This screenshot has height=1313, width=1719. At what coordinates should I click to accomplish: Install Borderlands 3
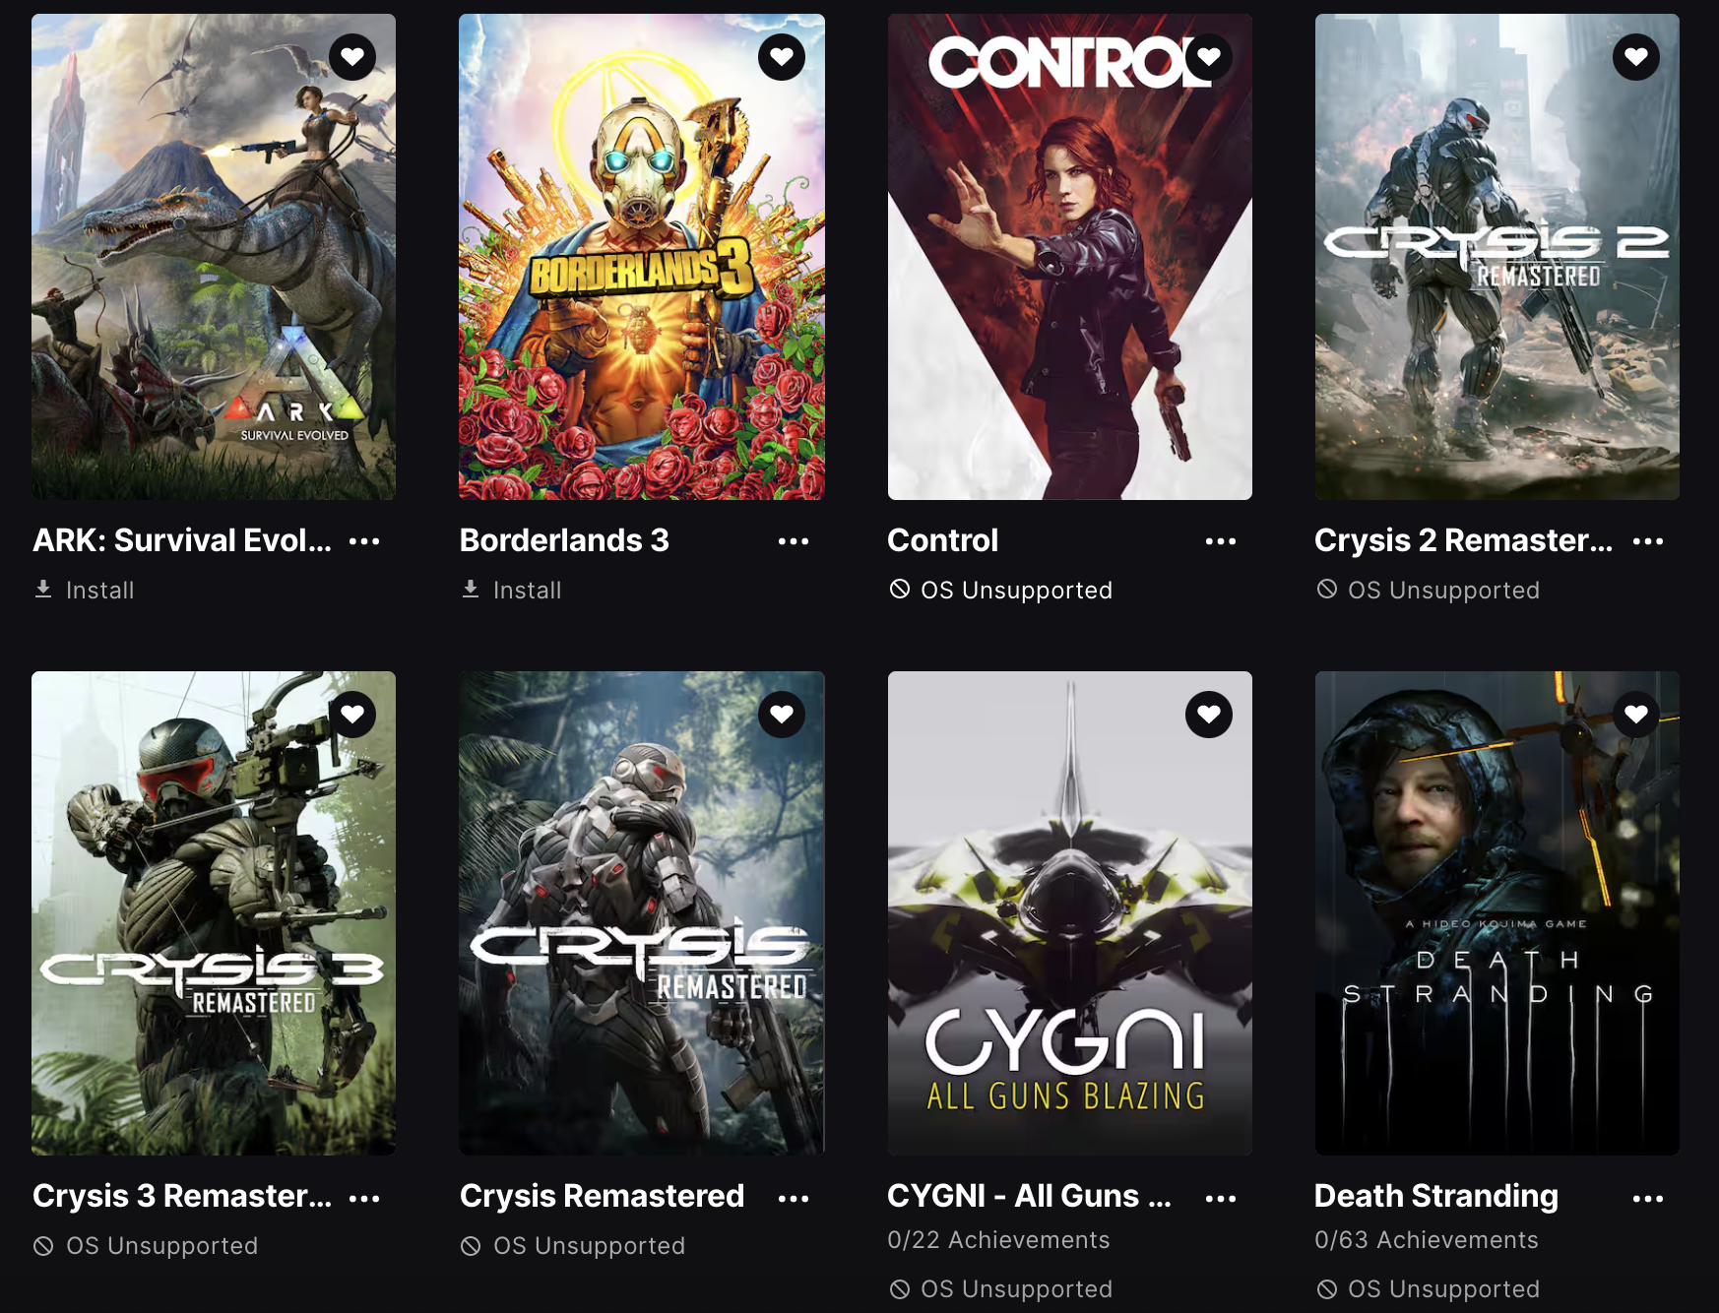(512, 590)
